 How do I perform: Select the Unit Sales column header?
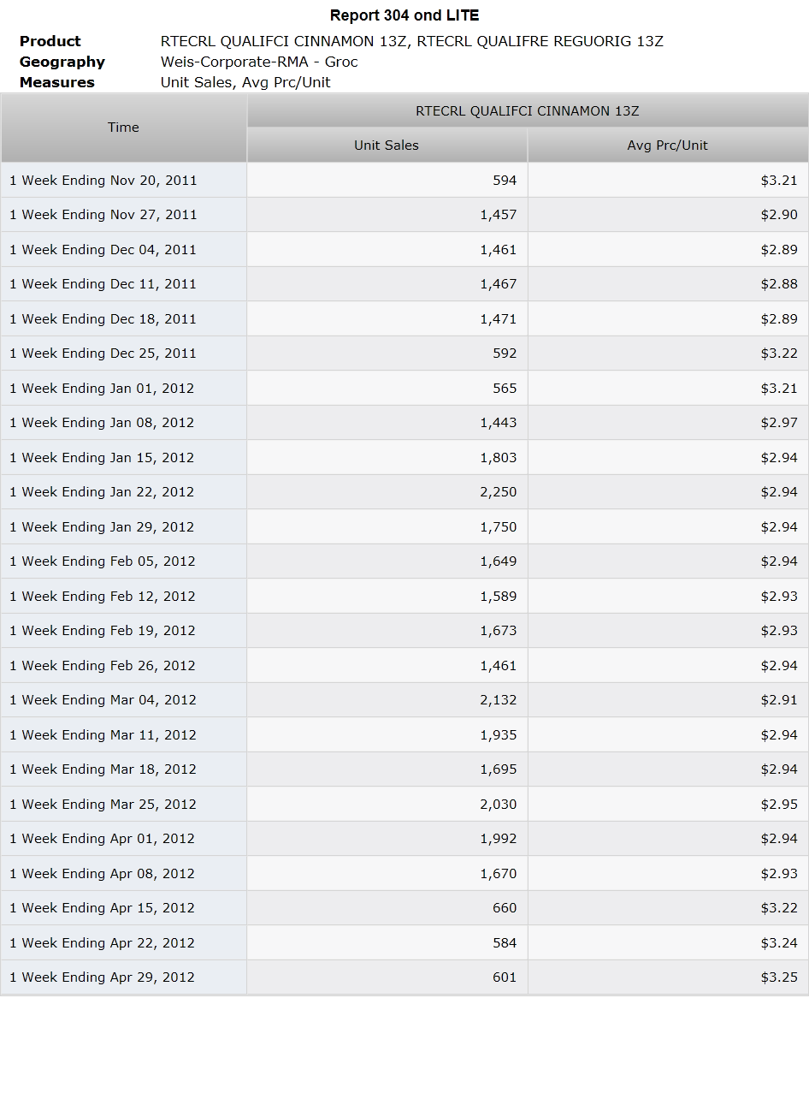tap(387, 146)
